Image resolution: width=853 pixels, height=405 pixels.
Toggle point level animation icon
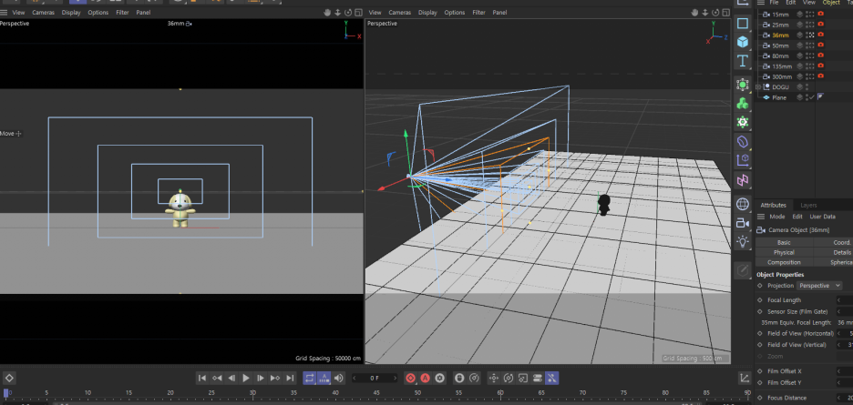551,378
